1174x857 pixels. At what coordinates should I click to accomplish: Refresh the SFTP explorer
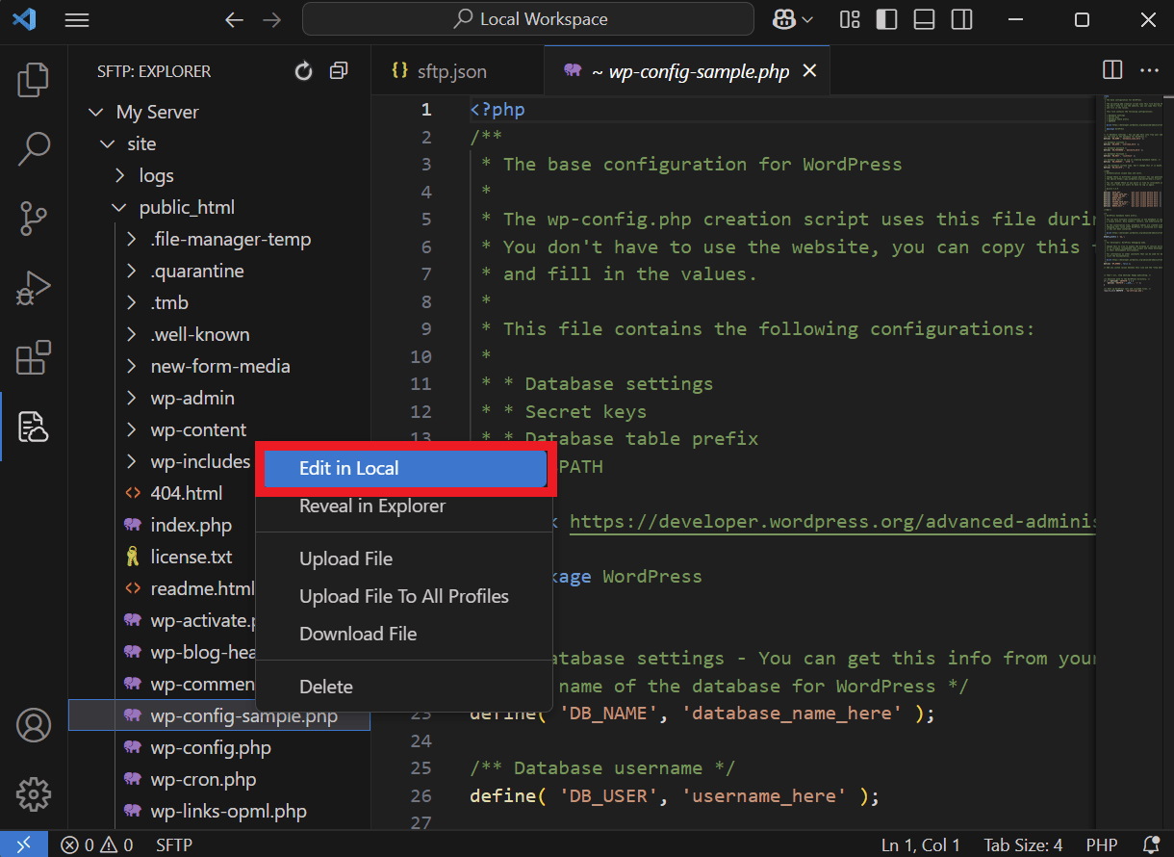coord(304,71)
